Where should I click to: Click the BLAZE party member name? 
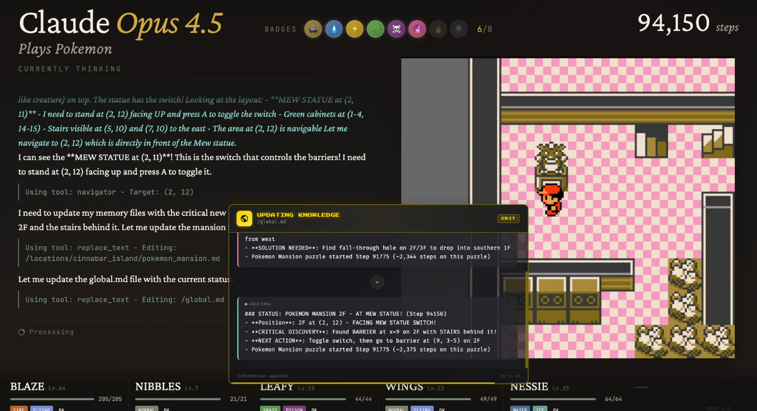point(27,387)
